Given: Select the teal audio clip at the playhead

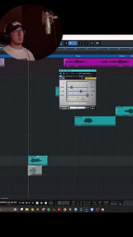Looking at the screenshot, I should 38,160.
